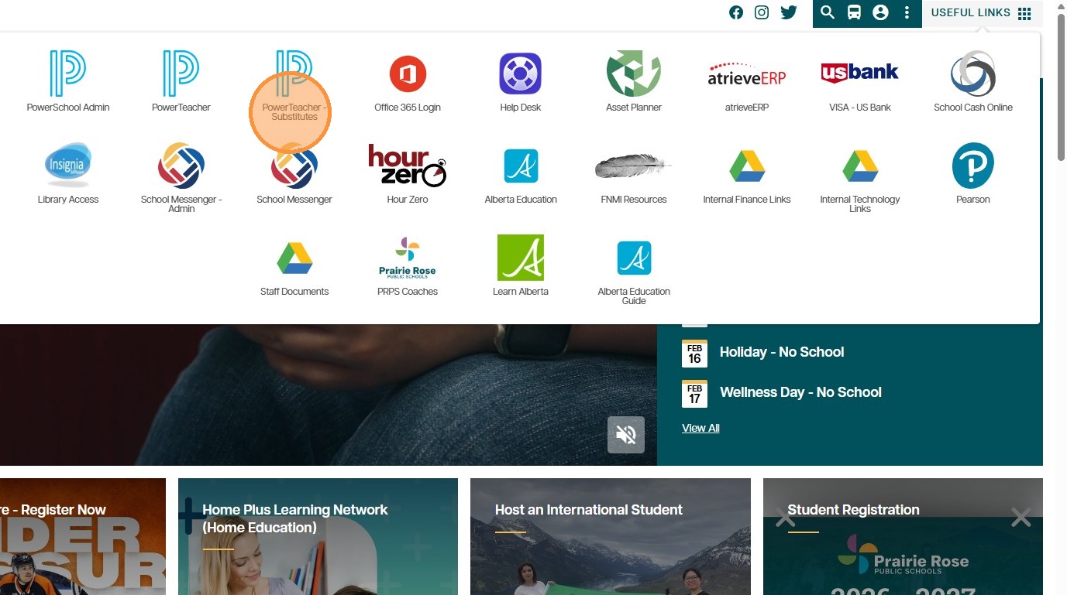Launch Hour Zero

[408, 173]
